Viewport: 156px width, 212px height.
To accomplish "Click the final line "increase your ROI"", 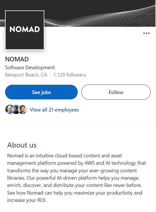I will (27, 200).
